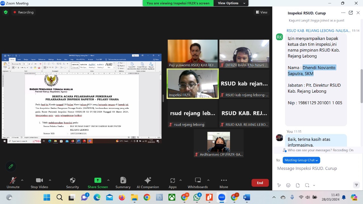The image size is (363, 204).
Task: Open Microsoft Word from the taskbar
Action: [247, 197]
